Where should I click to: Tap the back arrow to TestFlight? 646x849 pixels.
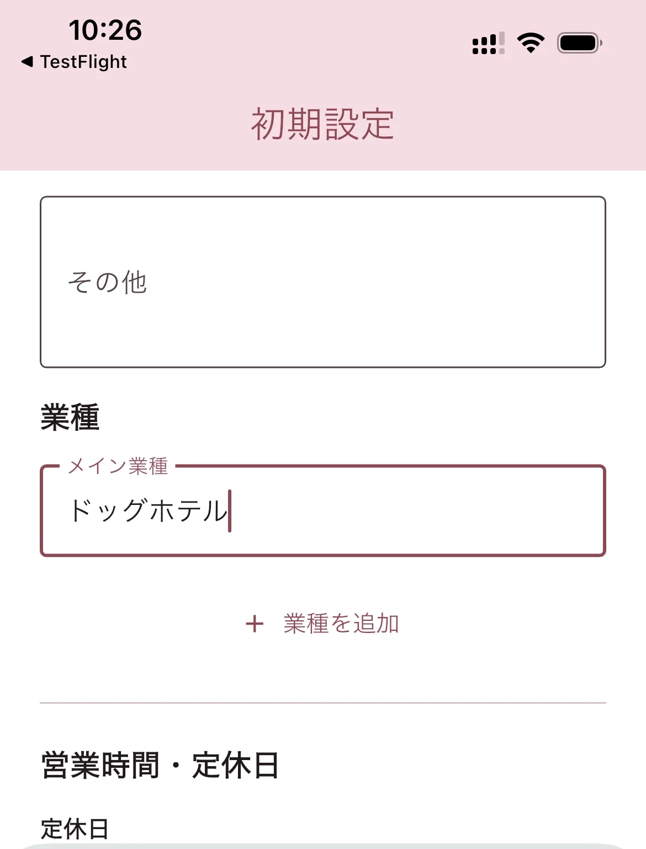pos(27,61)
